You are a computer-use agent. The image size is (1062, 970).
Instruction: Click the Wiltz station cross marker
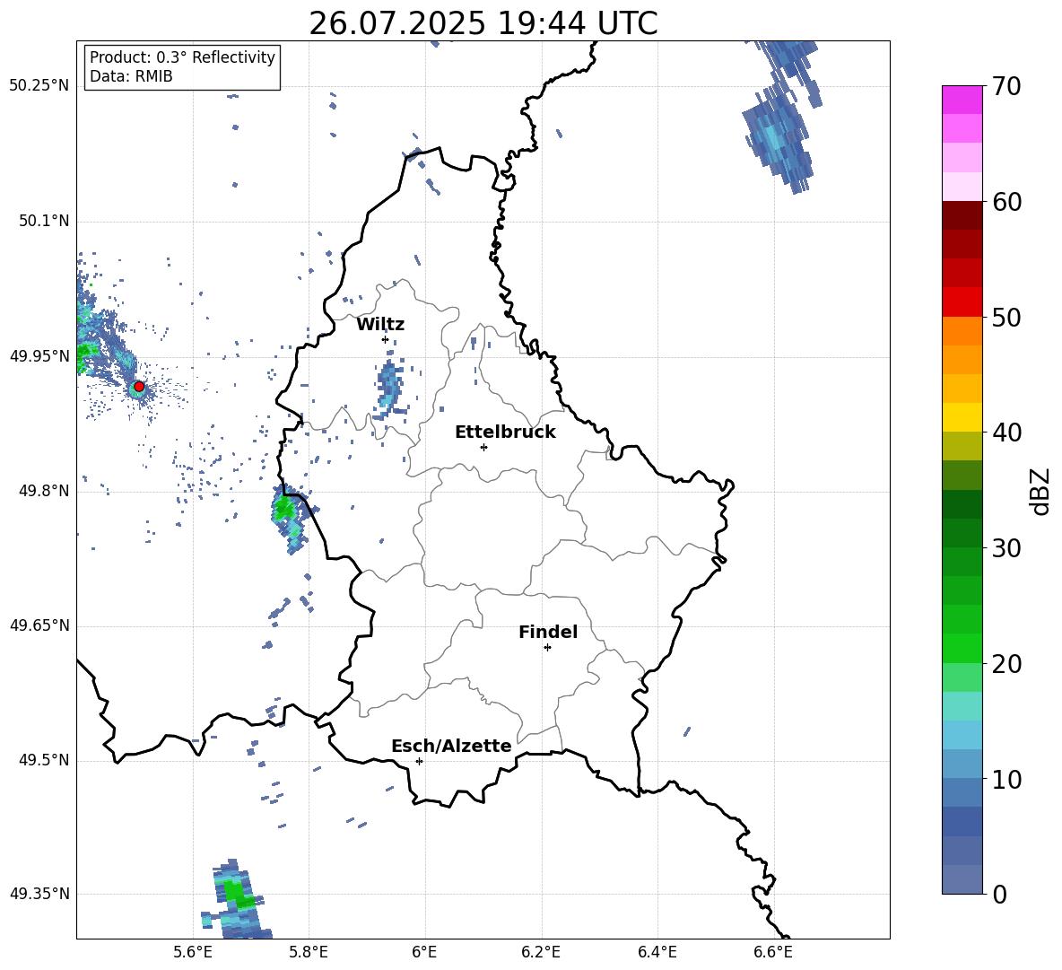pyautogui.click(x=386, y=339)
